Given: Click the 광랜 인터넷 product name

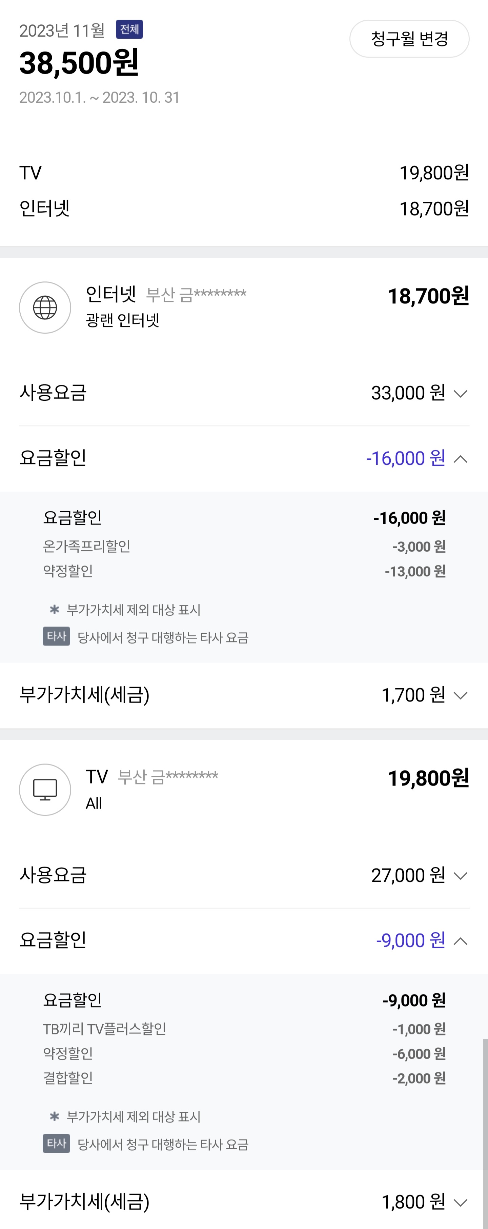Looking at the screenshot, I should pos(122,320).
